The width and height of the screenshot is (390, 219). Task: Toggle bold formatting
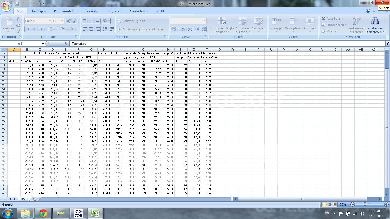[27, 29]
